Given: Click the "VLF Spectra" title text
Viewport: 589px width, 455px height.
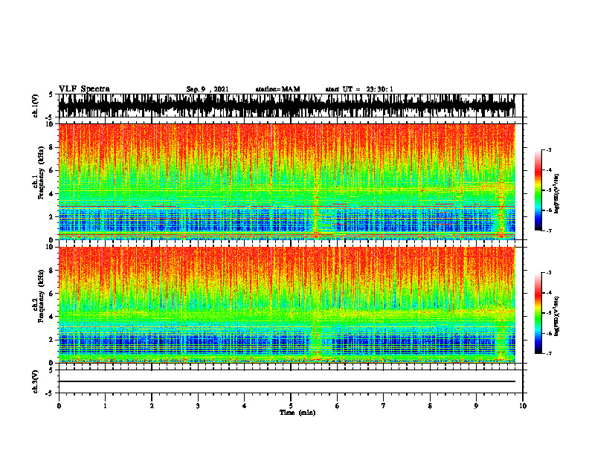Looking at the screenshot, I should pos(84,89).
